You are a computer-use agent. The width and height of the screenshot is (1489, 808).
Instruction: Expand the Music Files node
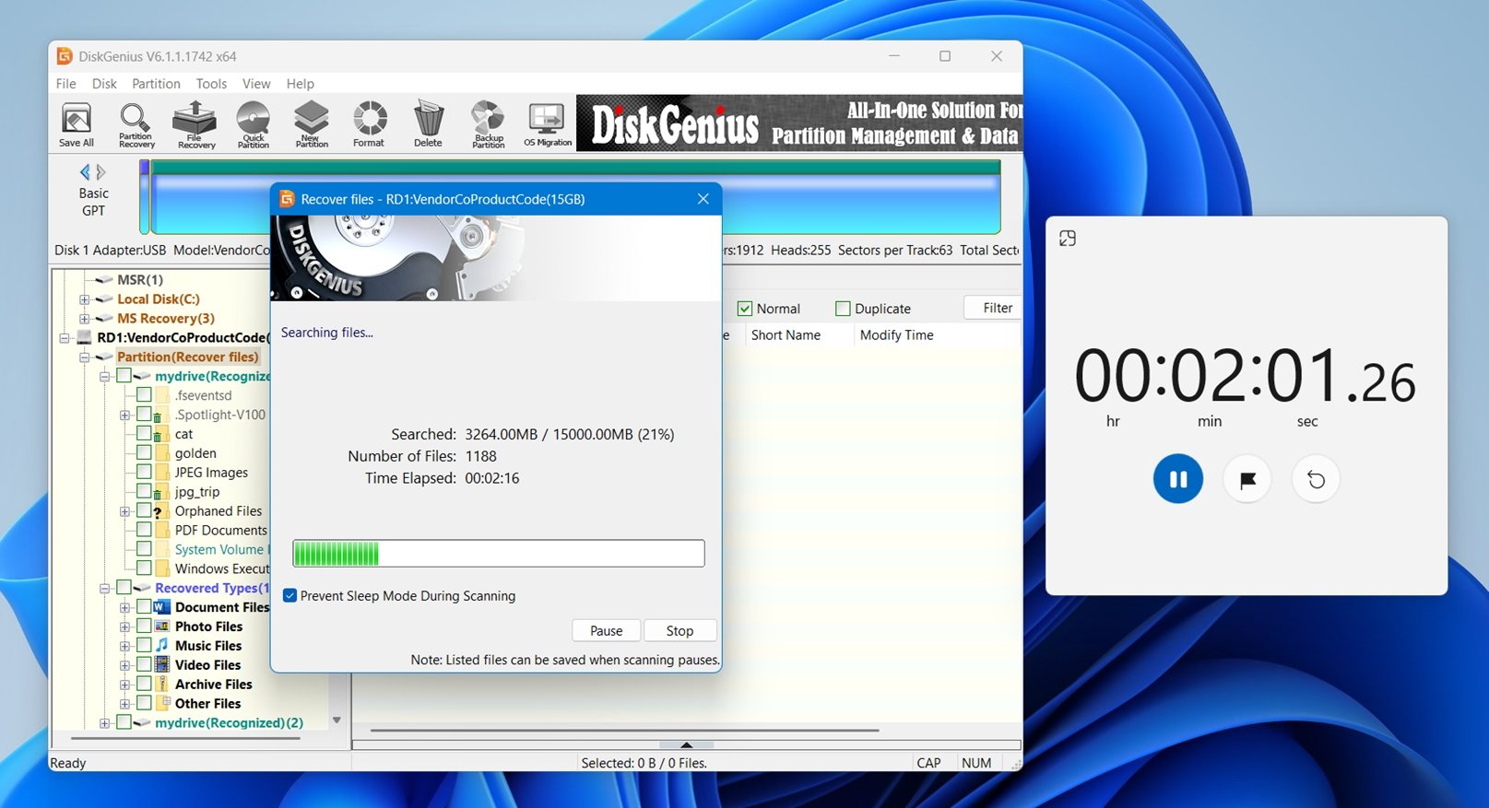click(x=124, y=646)
